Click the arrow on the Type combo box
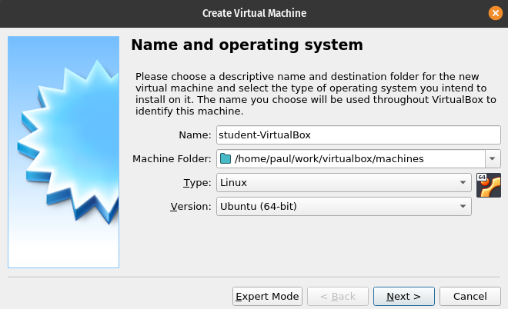 463,183
